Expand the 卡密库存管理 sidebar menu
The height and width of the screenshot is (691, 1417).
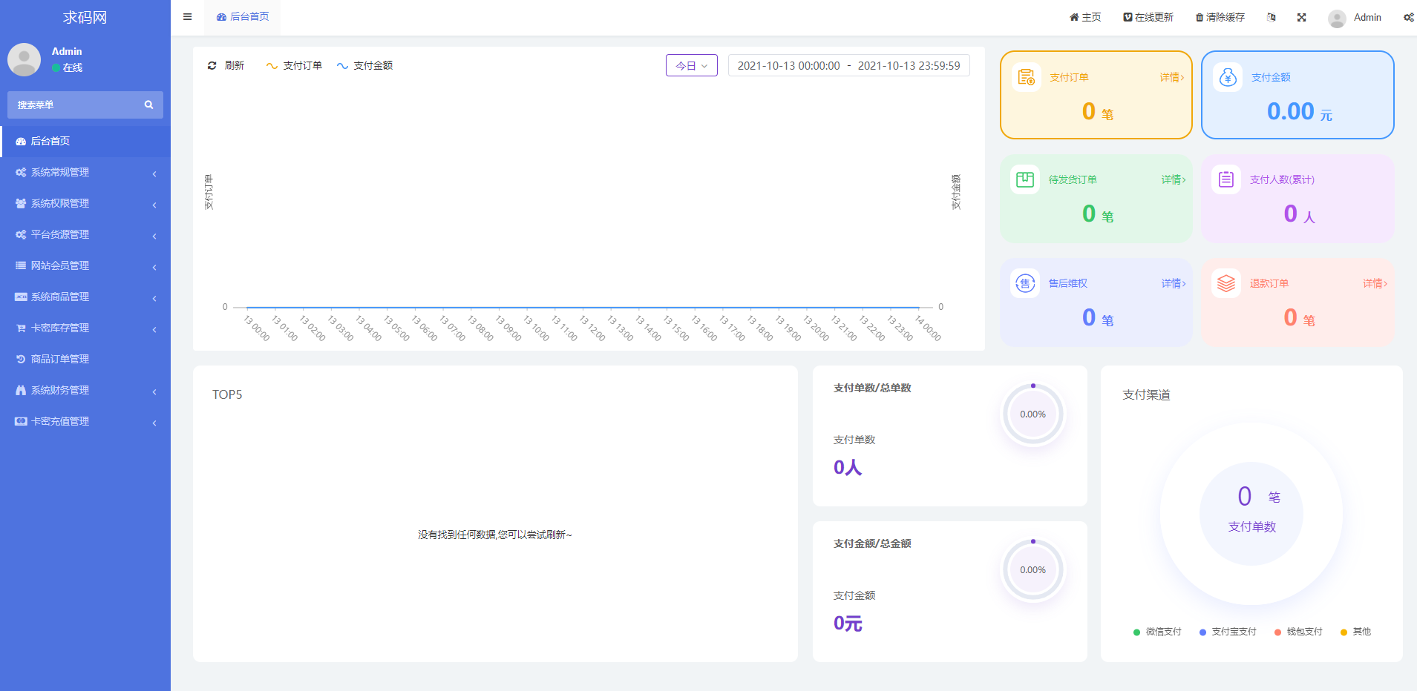tap(85, 328)
